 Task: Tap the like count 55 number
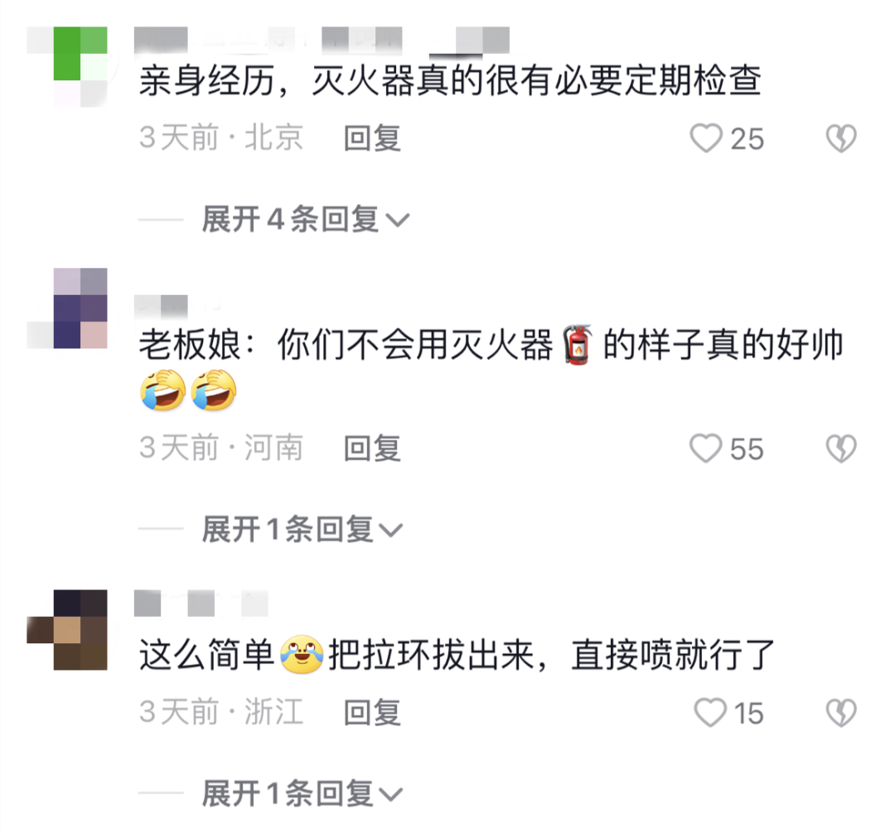[x=747, y=449]
